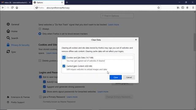Open the Library toolbar icon
The width and height of the screenshot is (196, 110).
click(178, 8)
